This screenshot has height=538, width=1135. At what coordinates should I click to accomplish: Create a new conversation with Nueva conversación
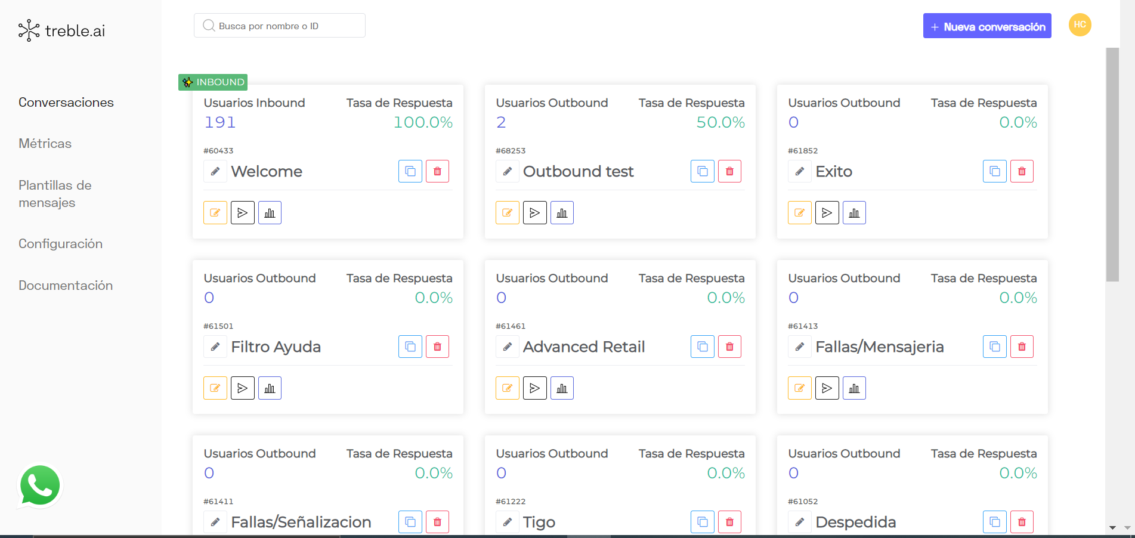(987, 26)
